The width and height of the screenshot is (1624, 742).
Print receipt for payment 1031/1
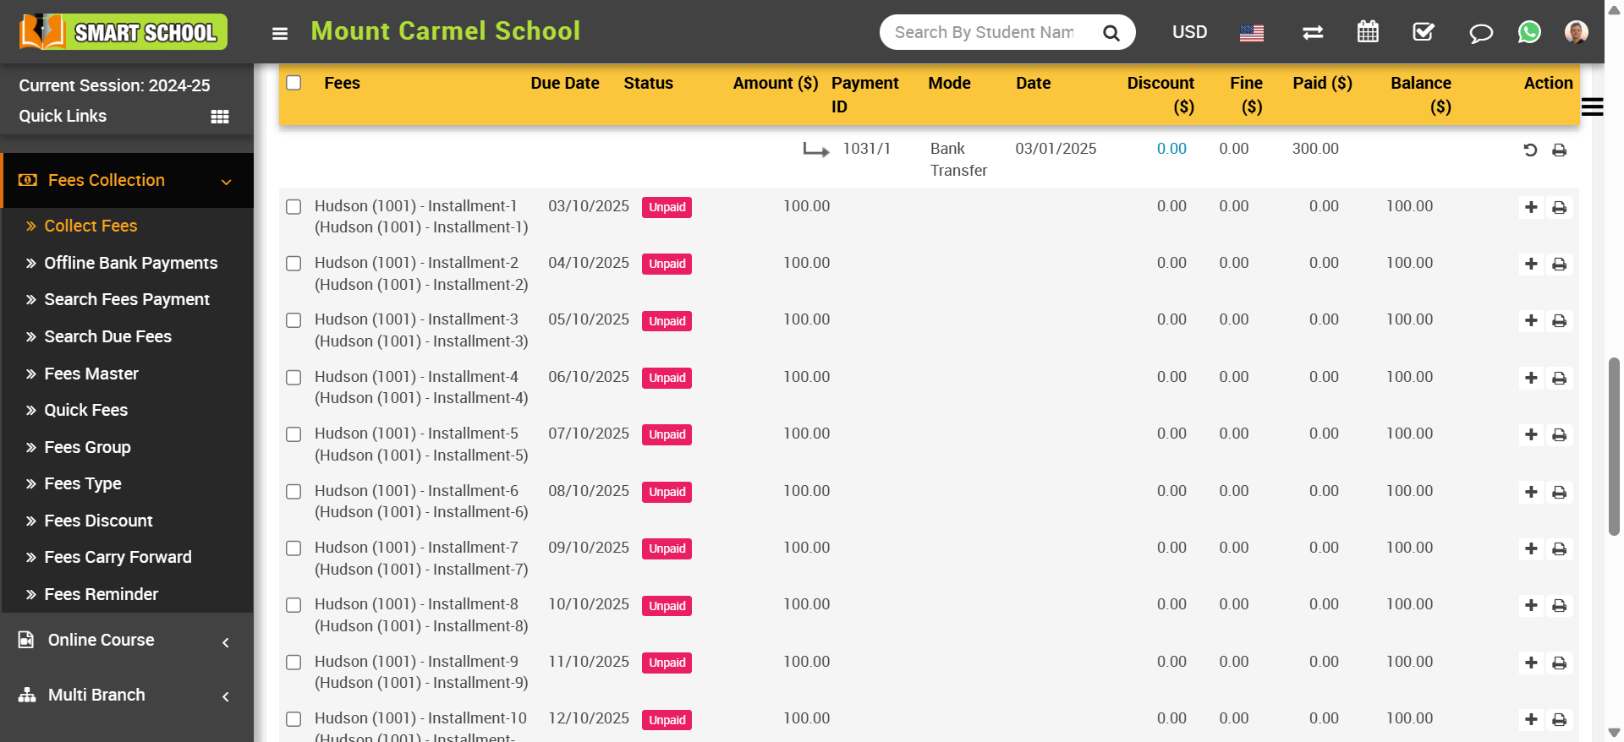coord(1560,150)
